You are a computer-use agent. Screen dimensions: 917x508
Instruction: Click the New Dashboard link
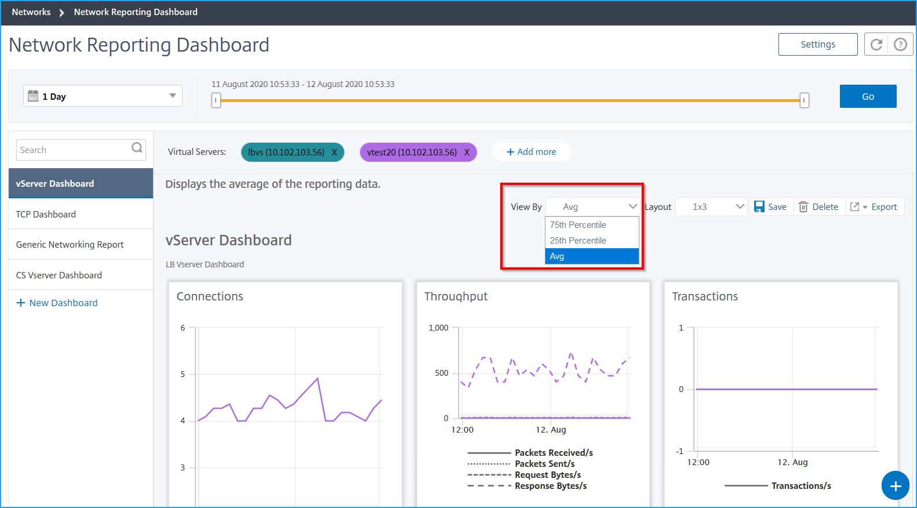click(63, 303)
